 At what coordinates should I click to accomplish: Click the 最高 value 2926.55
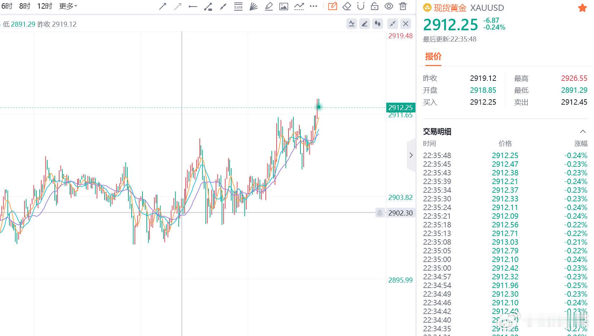pos(574,78)
